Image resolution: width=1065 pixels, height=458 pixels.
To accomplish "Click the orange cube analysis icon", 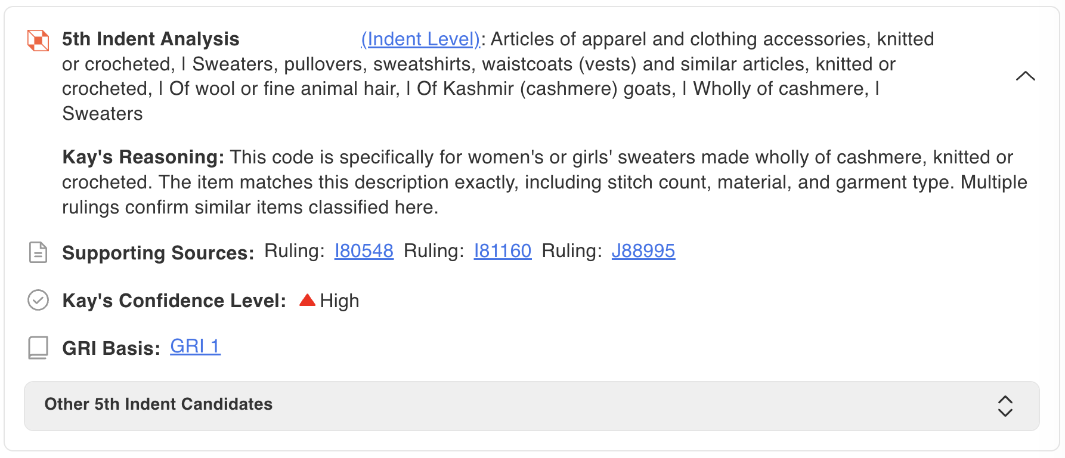I will pyautogui.click(x=38, y=41).
